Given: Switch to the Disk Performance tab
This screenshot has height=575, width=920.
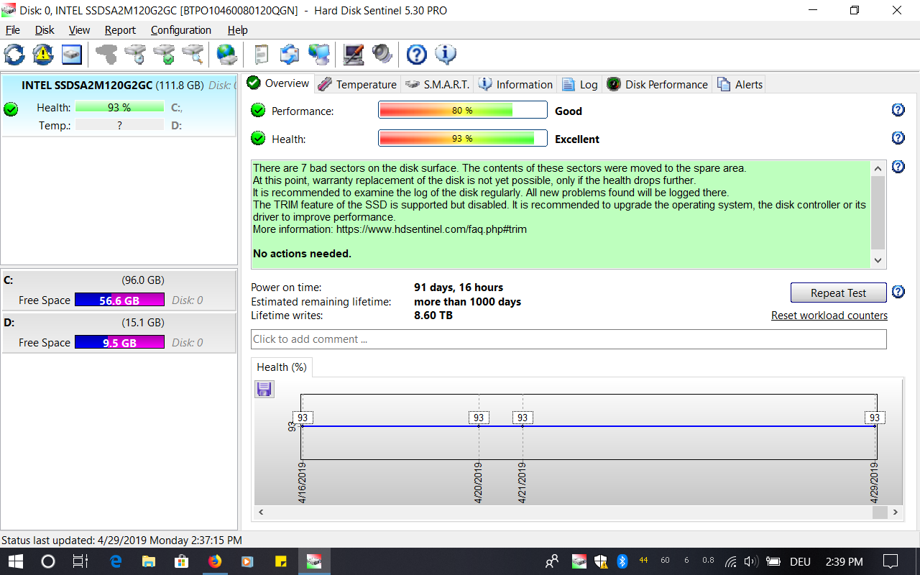Looking at the screenshot, I should pos(657,84).
